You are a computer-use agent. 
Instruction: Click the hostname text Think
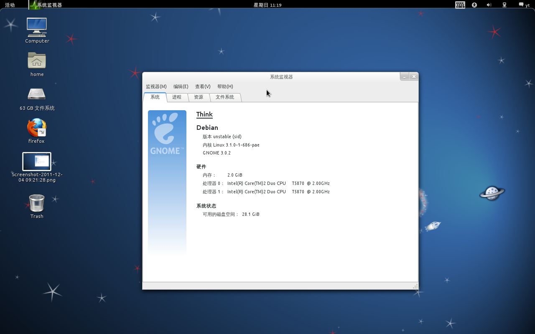click(x=204, y=114)
